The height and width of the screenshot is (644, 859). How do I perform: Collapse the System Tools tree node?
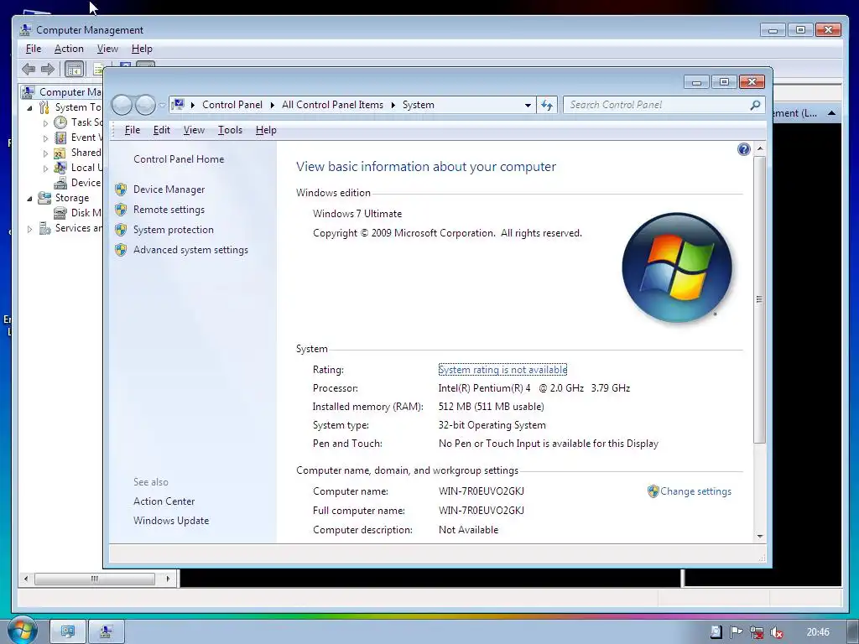(29, 108)
